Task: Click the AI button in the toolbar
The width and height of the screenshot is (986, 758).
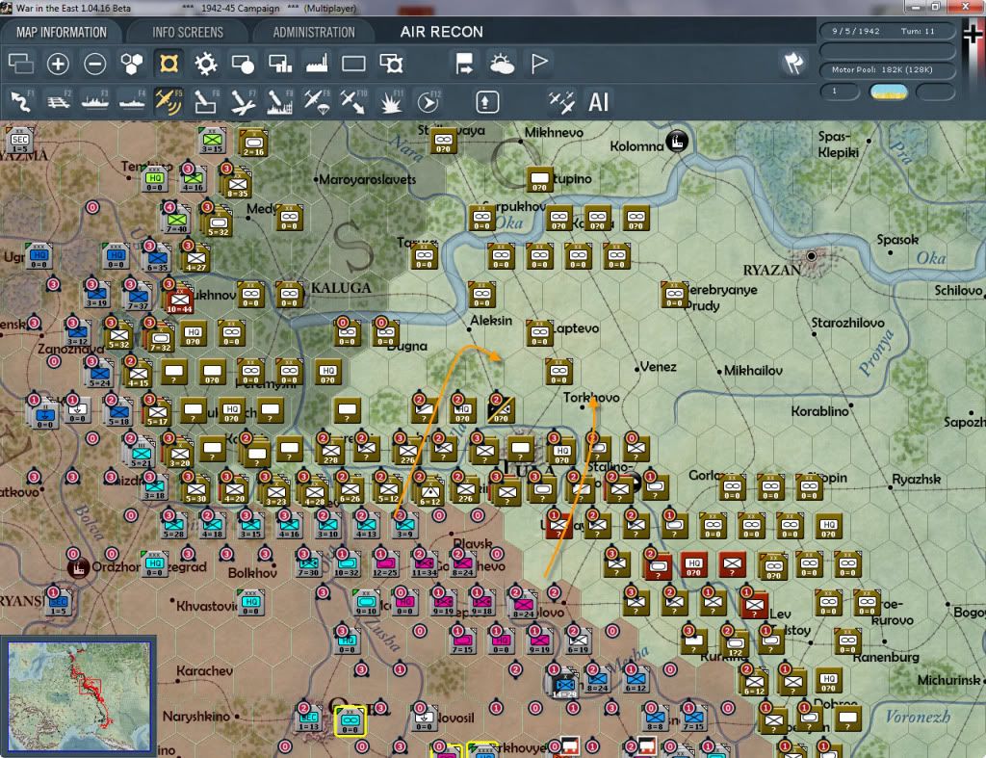Action: (x=598, y=102)
